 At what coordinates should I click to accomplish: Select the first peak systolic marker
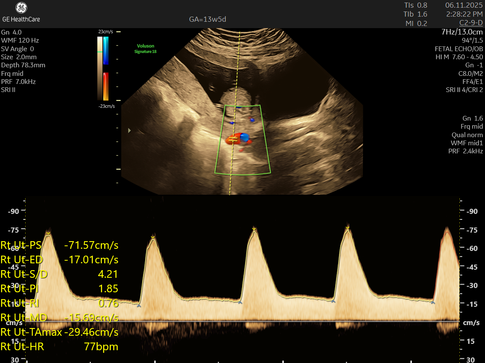(x=48, y=233)
